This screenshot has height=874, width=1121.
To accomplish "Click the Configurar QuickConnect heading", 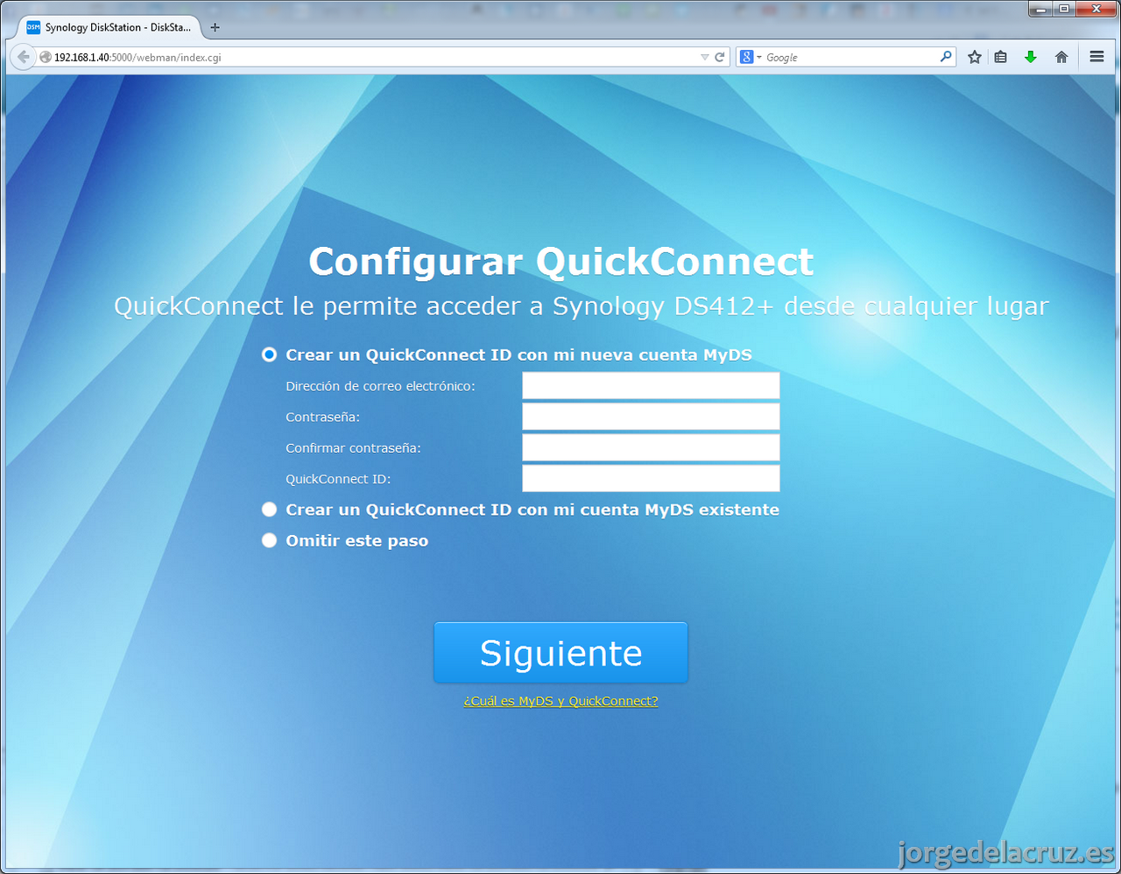I will 560,262.
